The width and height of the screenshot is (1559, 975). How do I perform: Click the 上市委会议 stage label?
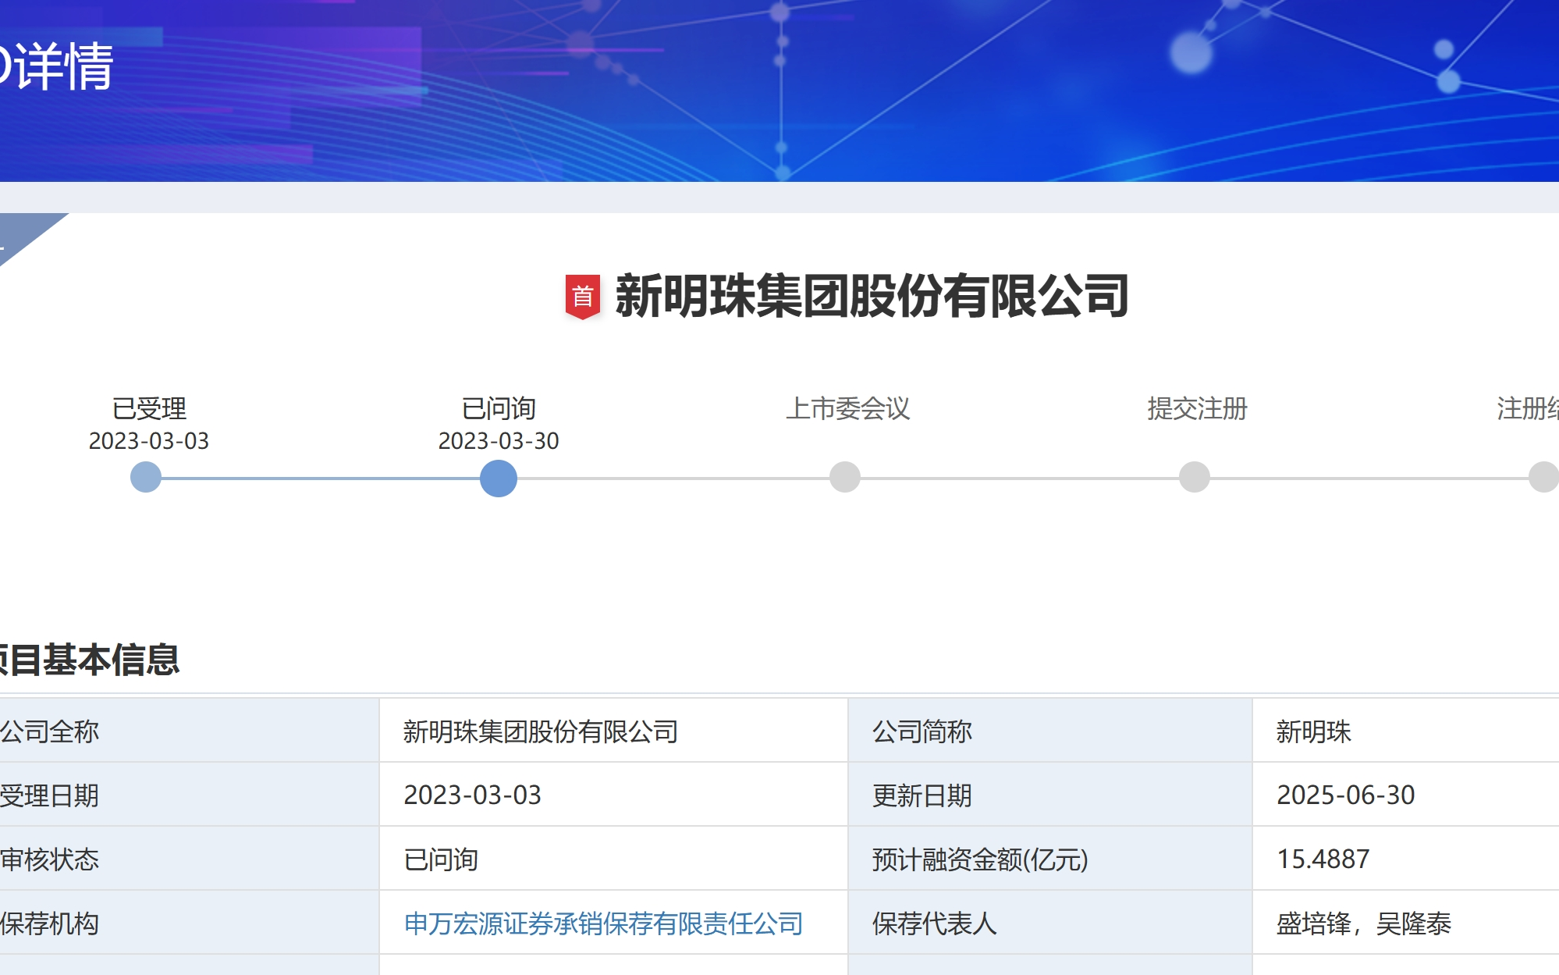tap(848, 408)
